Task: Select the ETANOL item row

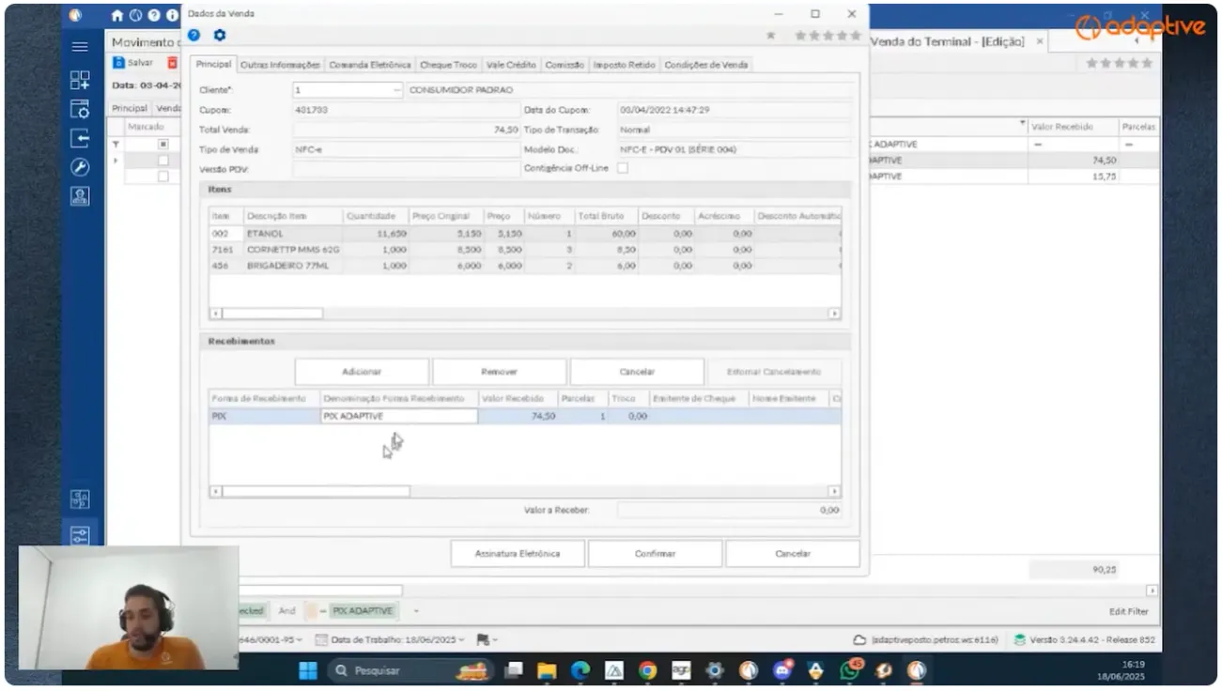Action: (524, 234)
